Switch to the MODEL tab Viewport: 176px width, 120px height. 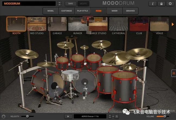point(51,11)
